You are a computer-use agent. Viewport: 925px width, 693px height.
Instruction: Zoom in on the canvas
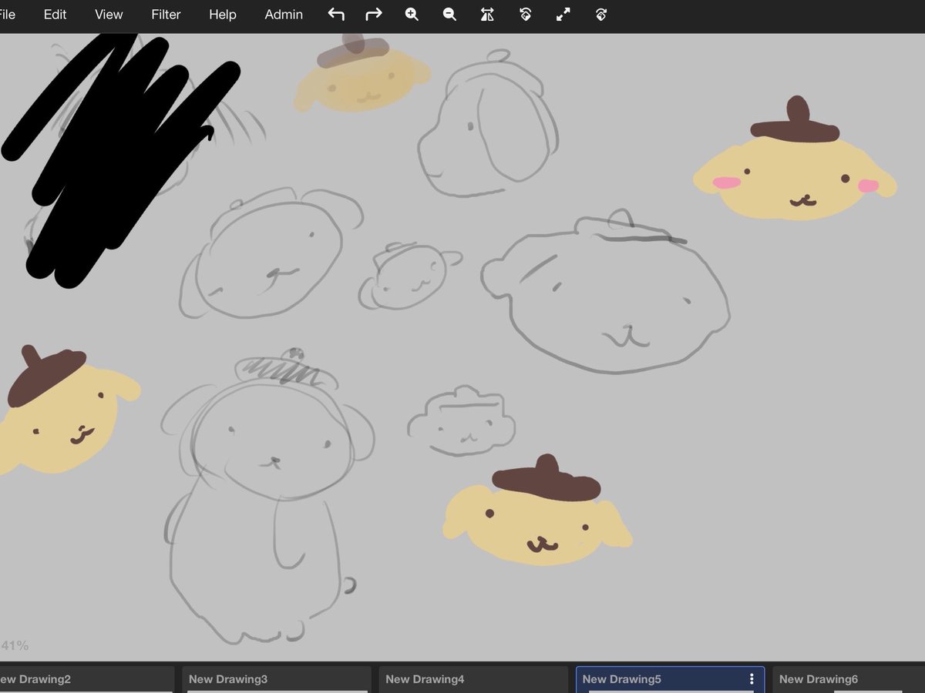(412, 15)
